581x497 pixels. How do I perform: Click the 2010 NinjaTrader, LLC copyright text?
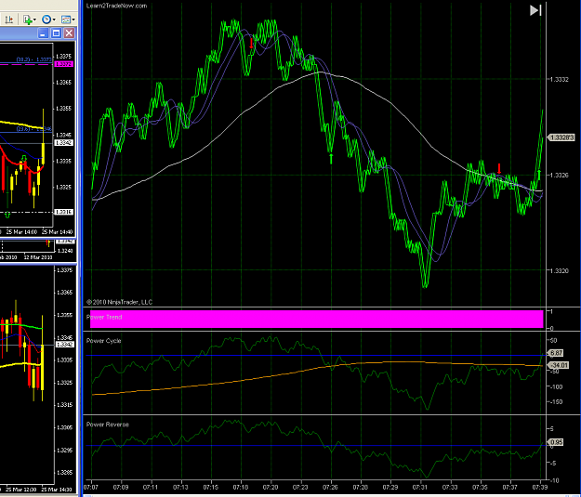click(x=119, y=302)
